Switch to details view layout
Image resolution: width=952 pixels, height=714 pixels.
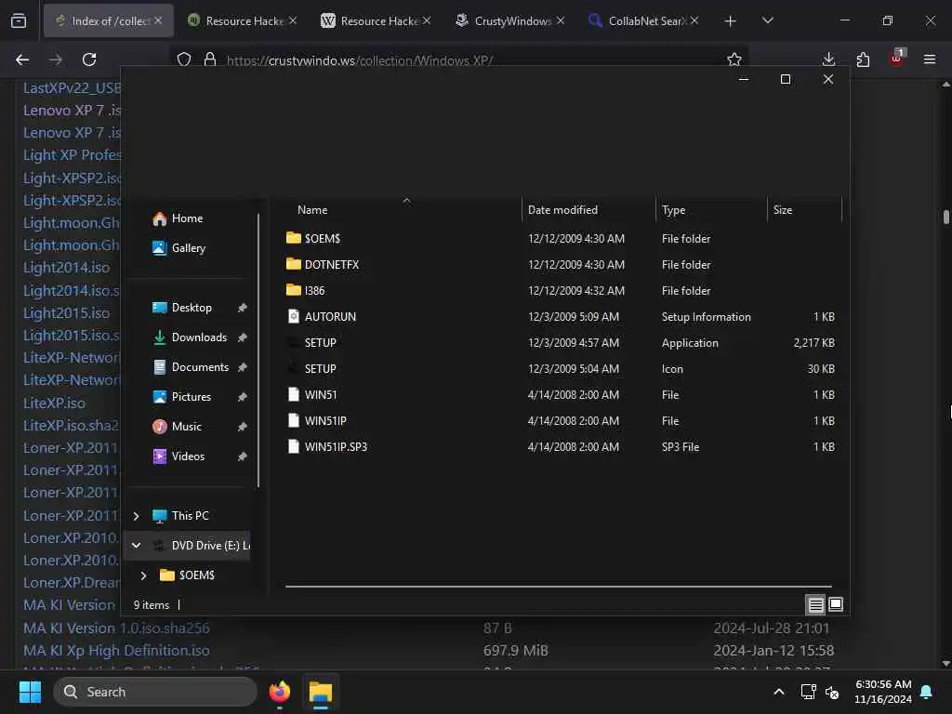pos(815,604)
